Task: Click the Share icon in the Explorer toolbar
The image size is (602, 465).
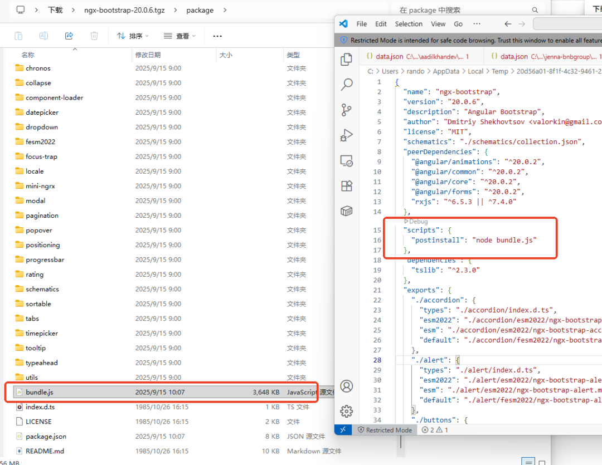Action: click(x=69, y=36)
